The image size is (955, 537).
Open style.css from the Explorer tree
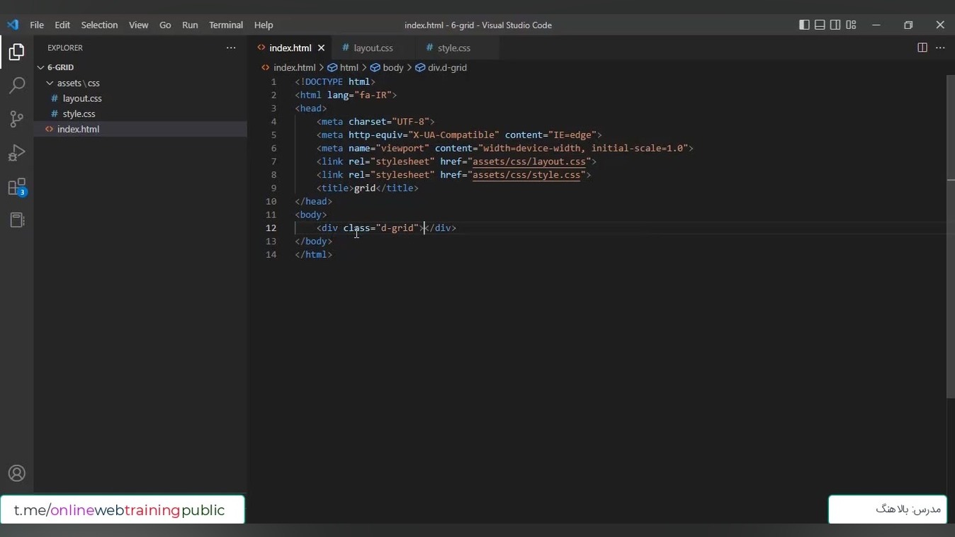(79, 113)
